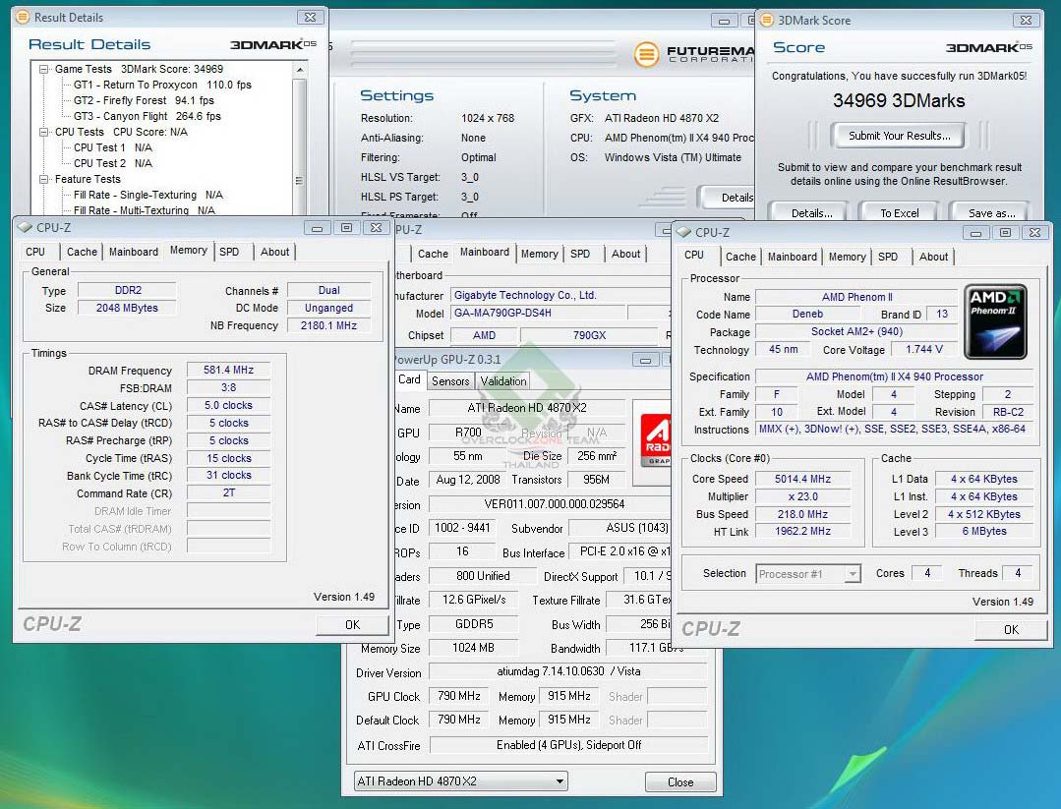The height and width of the screenshot is (809, 1061).
Task: Click restore icon on right CPU-Z window
Action: coord(1006,233)
